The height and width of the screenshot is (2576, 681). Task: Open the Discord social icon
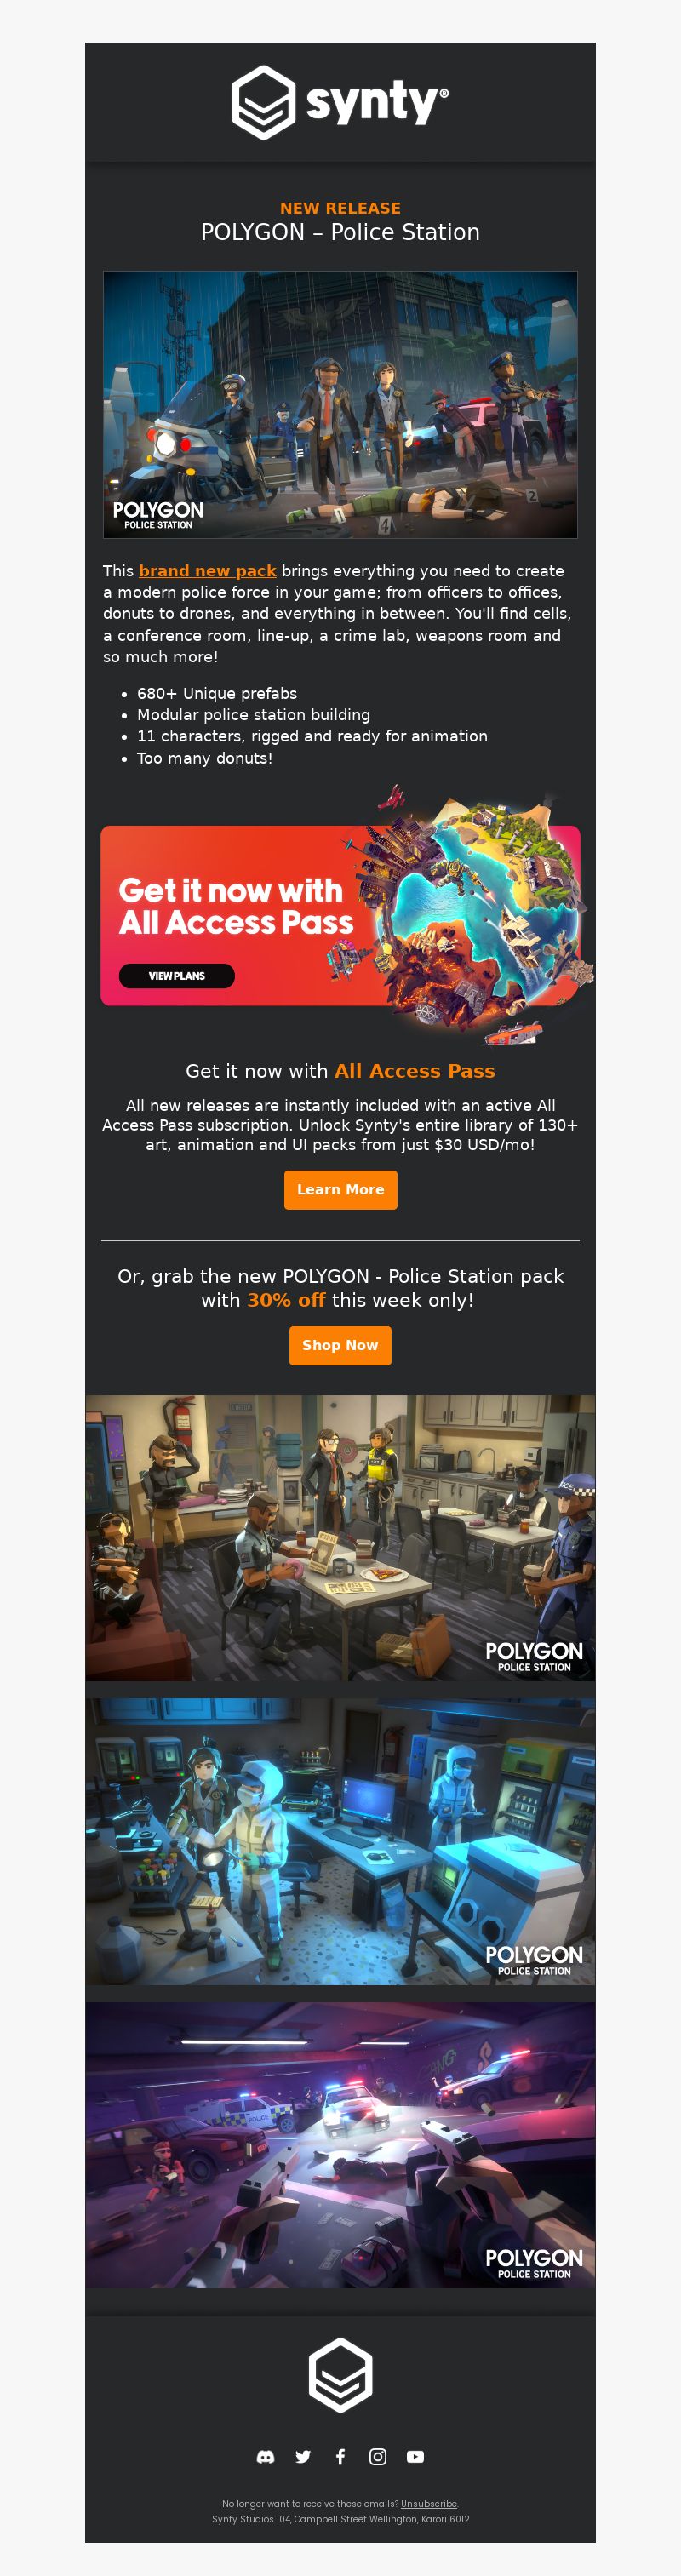click(266, 2456)
